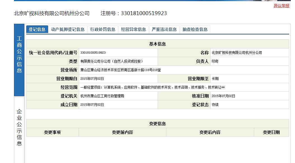This screenshot has height=163, width=295.
Task: Select the 行政处罚信息 tab
Action: coord(103,29)
